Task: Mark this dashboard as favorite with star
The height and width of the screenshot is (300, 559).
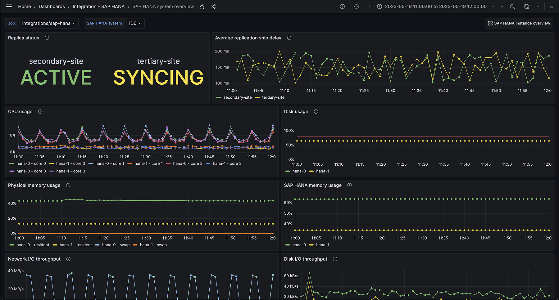Action: pyautogui.click(x=202, y=6)
